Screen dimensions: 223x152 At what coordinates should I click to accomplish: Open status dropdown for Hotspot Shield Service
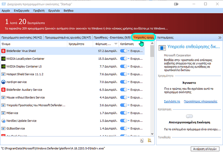point(129,74)
